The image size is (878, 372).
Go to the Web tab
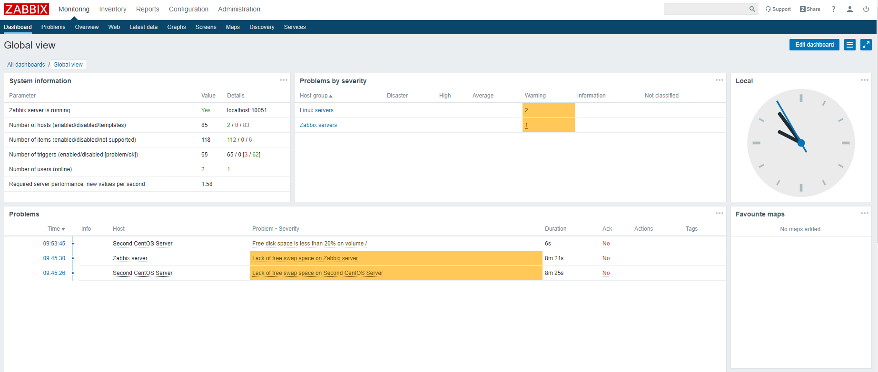tap(114, 27)
